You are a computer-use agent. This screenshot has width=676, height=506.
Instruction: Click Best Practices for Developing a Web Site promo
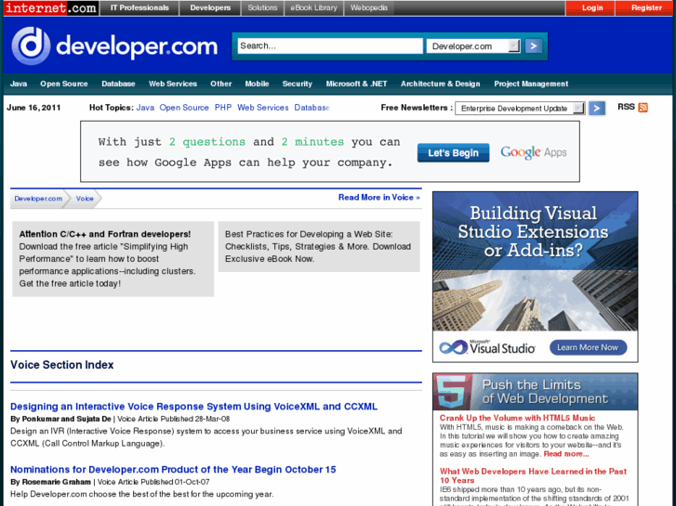point(319,246)
